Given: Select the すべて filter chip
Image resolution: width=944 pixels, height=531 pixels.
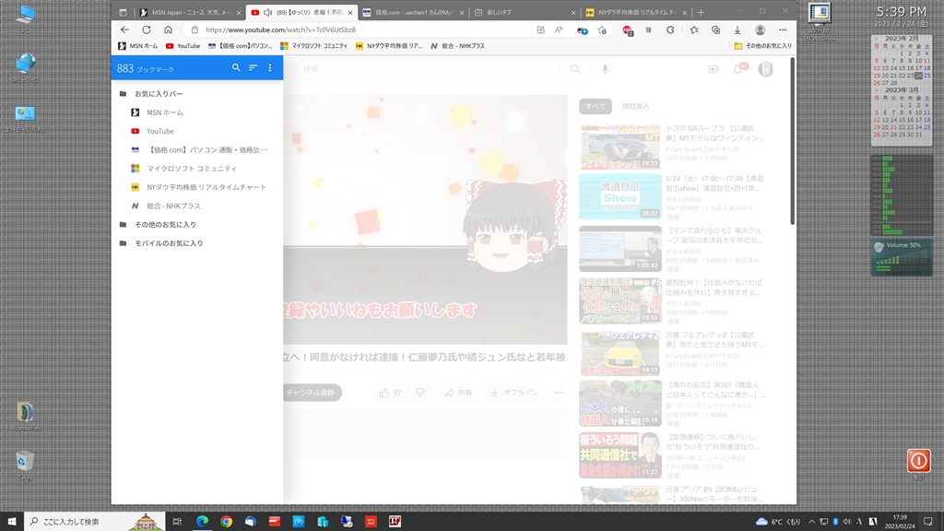Looking at the screenshot, I should [596, 107].
